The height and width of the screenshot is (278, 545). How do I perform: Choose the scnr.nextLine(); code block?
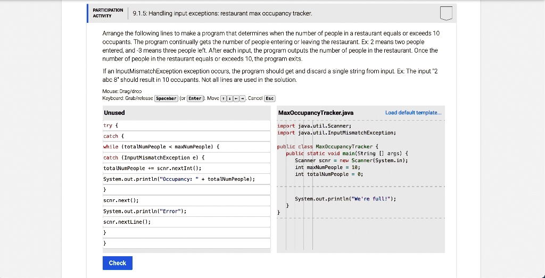pos(186,222)
